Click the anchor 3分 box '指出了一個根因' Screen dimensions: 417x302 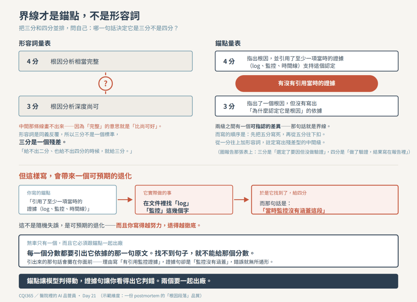[307, 106]
